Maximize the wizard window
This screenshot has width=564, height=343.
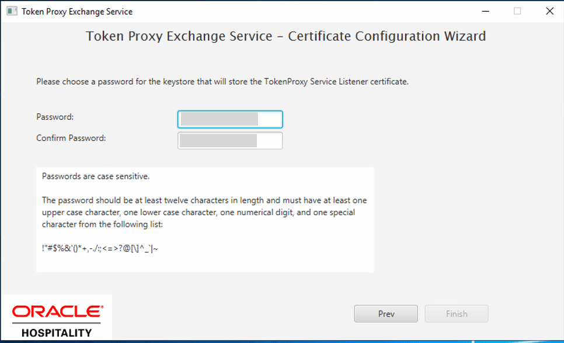[x=517, y=11]
